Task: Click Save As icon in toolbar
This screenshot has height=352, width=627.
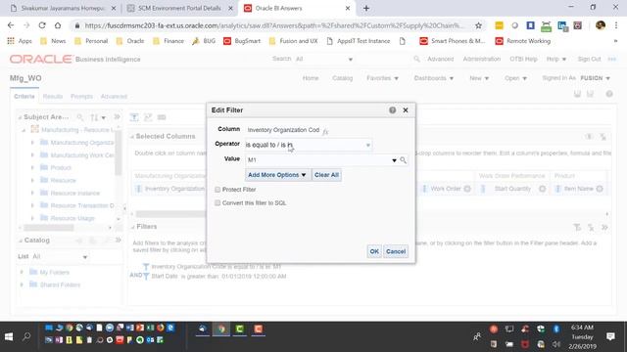Action: click(x=590, y=94)
